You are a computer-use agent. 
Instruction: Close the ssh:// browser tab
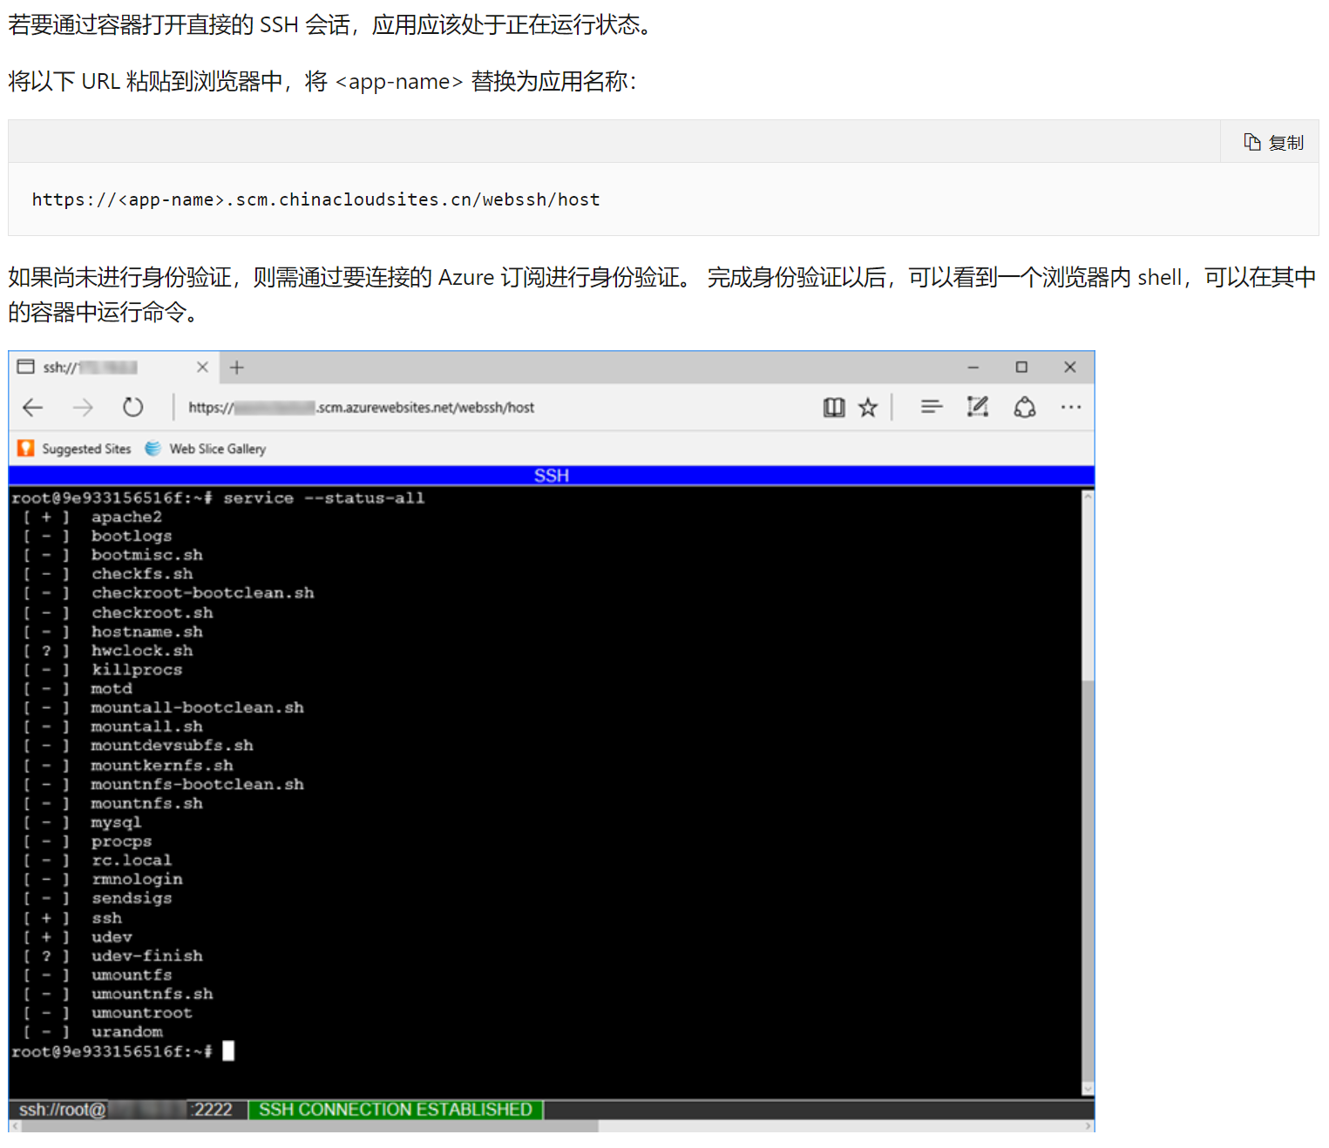pos(202,368)
